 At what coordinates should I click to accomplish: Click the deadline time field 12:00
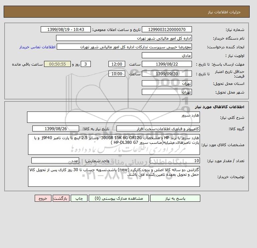pos(117,64)
